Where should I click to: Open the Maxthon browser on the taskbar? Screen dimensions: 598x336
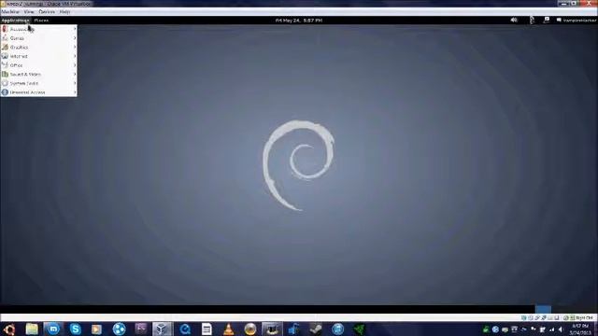(x=53, y=329)
